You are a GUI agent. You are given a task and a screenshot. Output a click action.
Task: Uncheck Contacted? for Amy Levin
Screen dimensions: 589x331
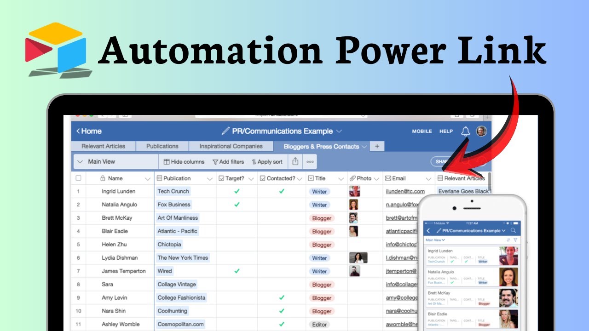[x=282, y=297]
